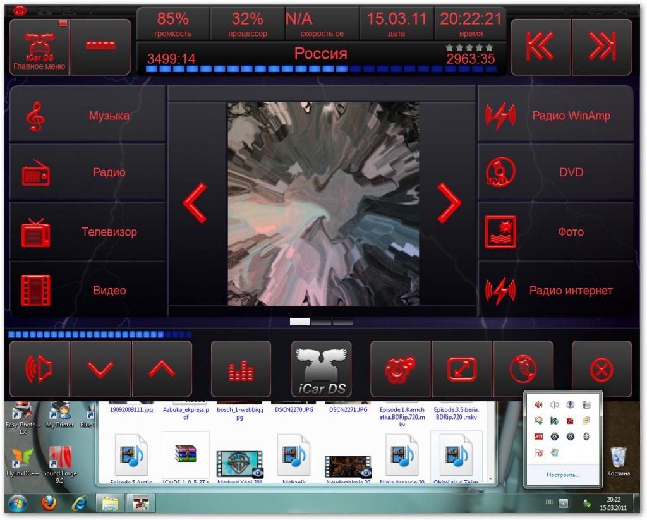Click Настроить... in the tray popup
647x520 pixels.
563,474
